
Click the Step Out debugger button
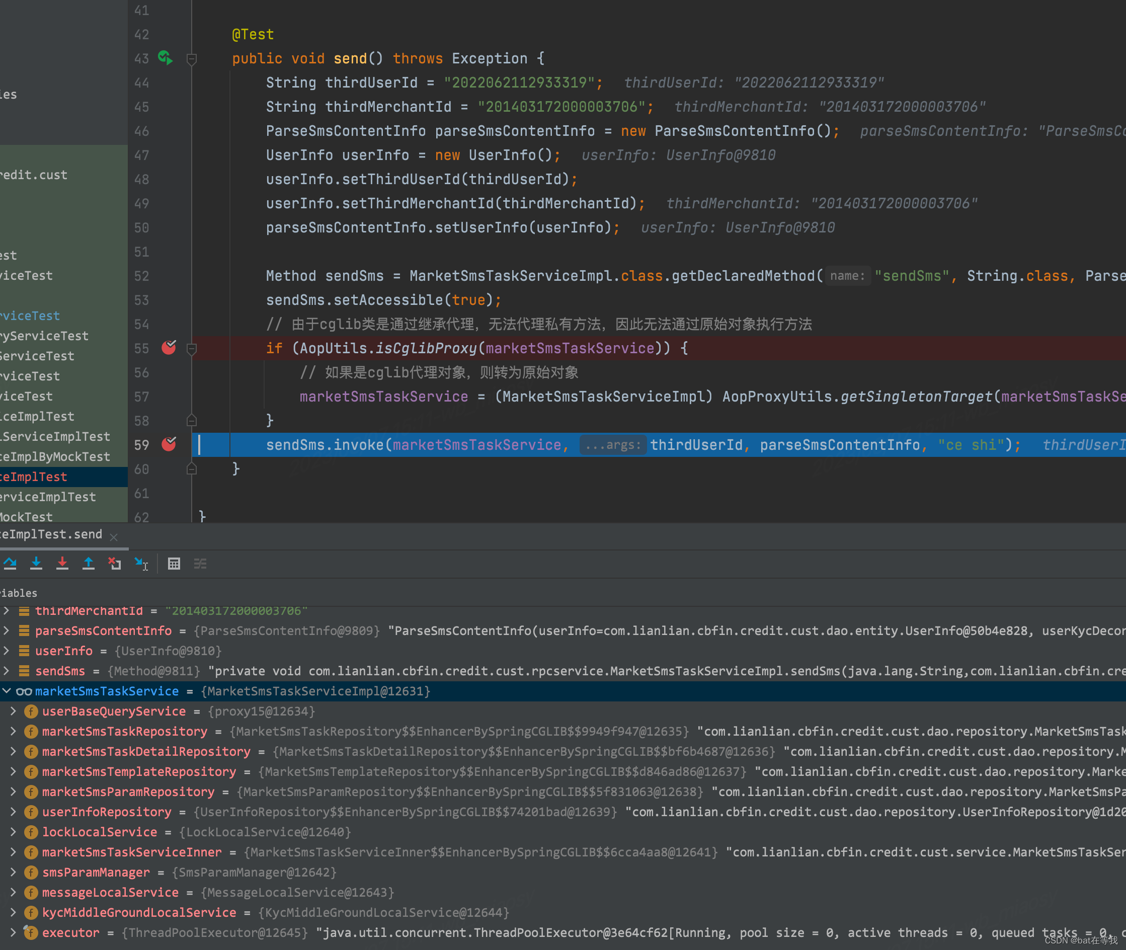tap(89, 564)
